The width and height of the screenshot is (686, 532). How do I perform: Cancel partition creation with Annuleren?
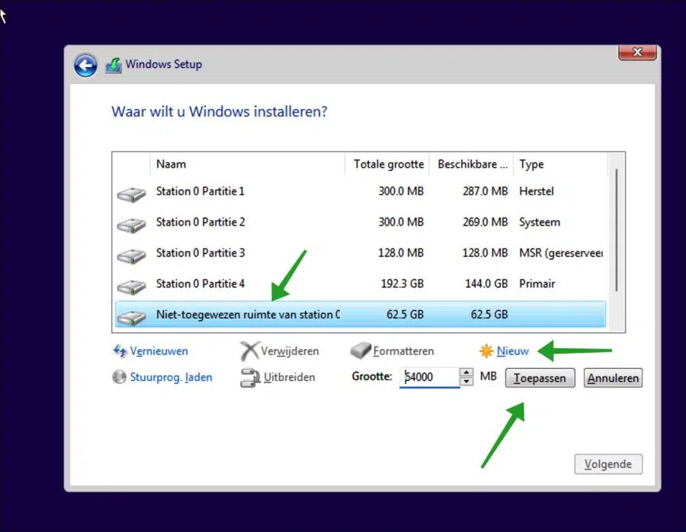coord(613,378)
